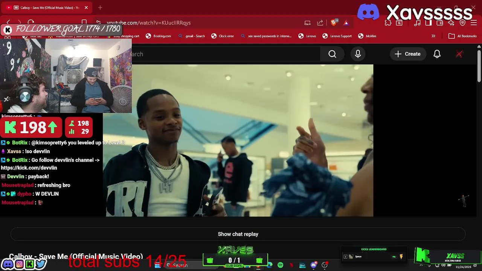Click the Devvlin username in chat
Image resolution: width=482 pixels, height=271 pixels.
point(16,177)
